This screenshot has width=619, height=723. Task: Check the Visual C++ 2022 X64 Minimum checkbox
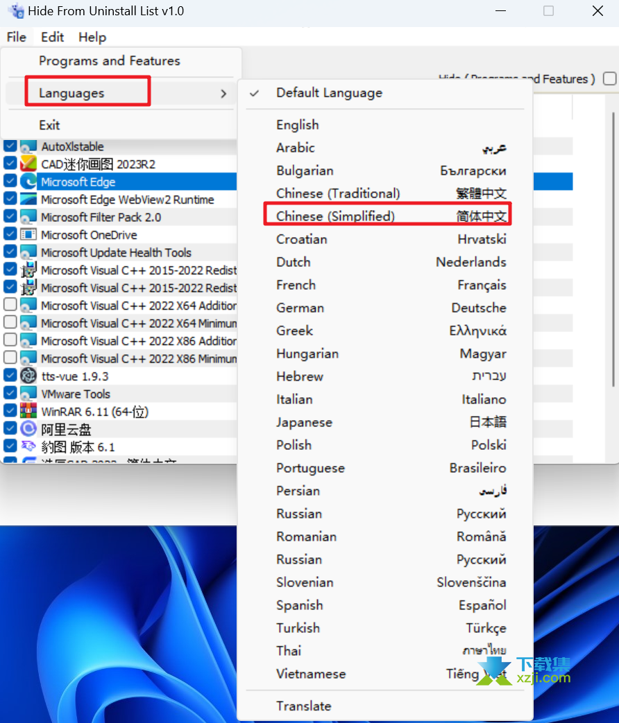[10, 322]
